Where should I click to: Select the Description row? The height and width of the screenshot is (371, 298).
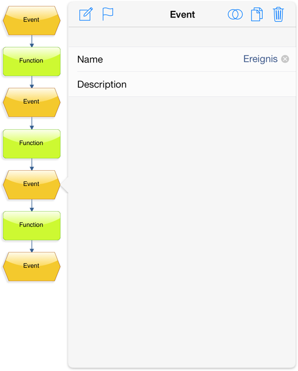coord(182,84)
